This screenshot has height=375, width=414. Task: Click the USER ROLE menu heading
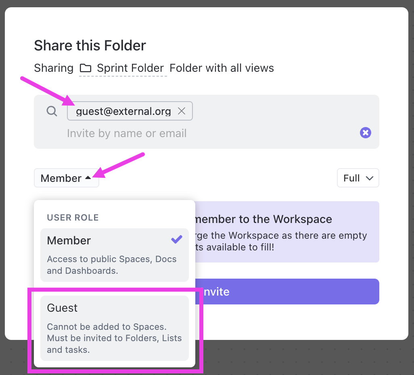click(x=73, y=218)
